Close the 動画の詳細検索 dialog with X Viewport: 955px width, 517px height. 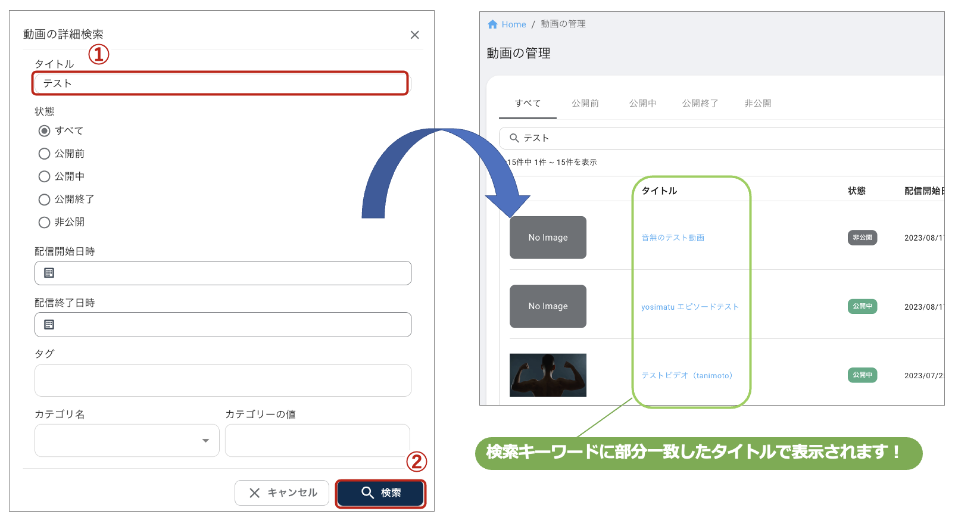click(414, 35)
